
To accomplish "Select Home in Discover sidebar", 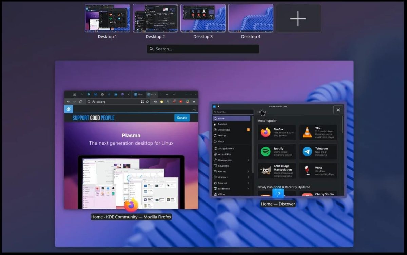I will pyautogui.click(x=231, y=119).
